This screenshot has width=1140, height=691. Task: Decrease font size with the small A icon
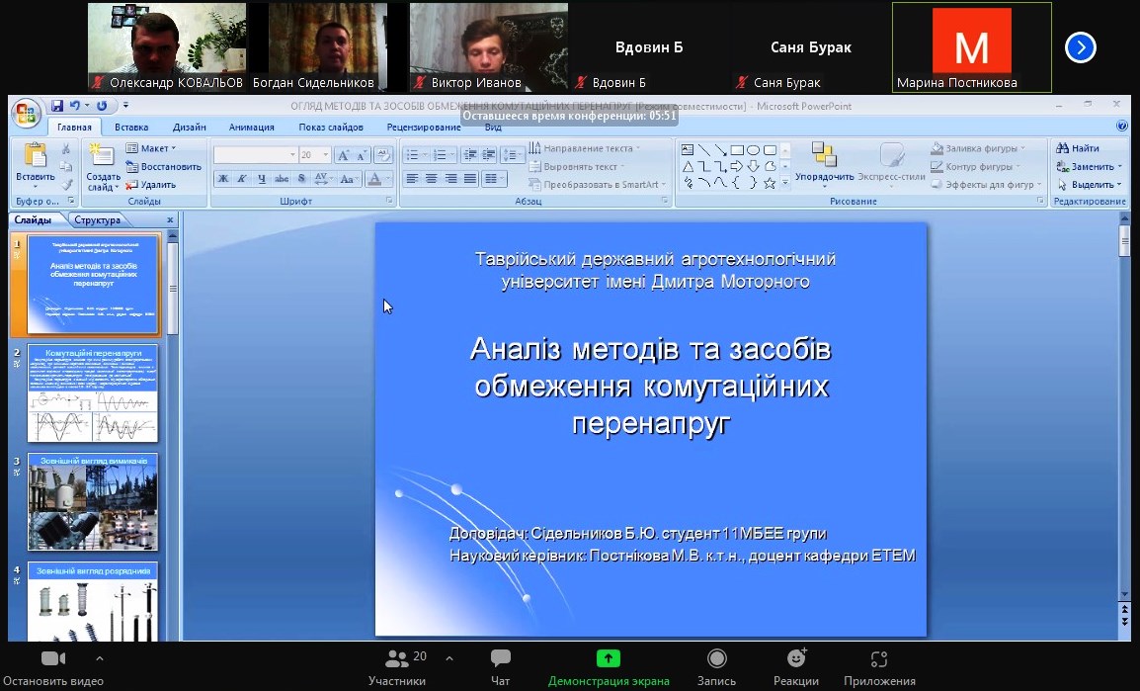361,155
